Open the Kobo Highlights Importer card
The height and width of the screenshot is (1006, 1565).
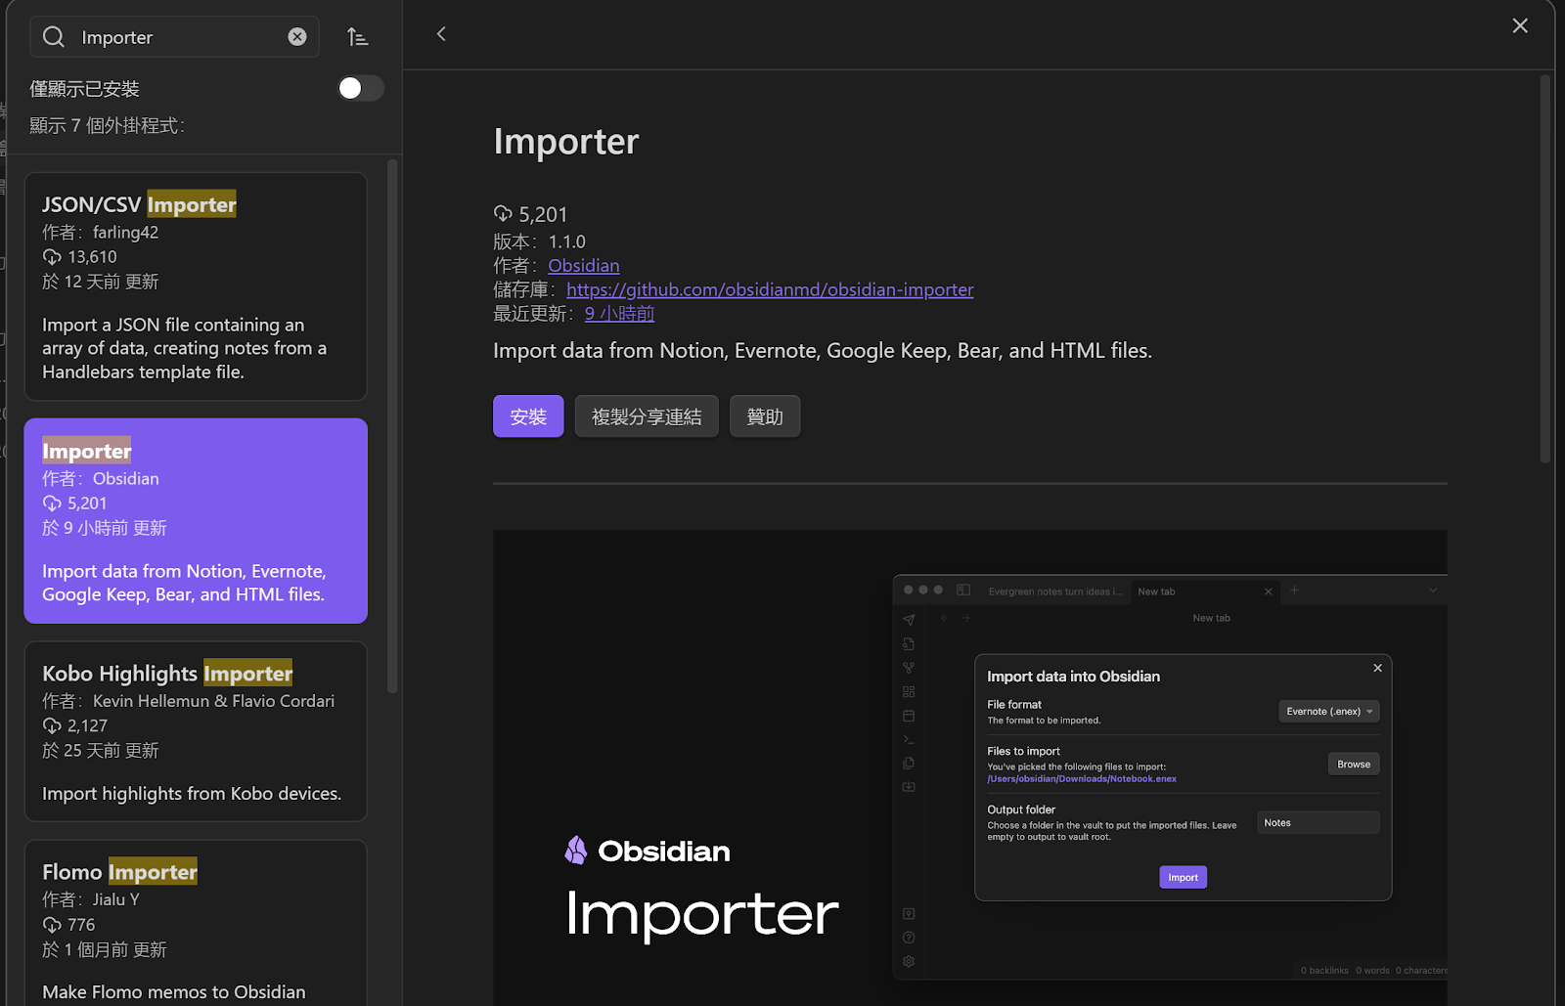196,731
